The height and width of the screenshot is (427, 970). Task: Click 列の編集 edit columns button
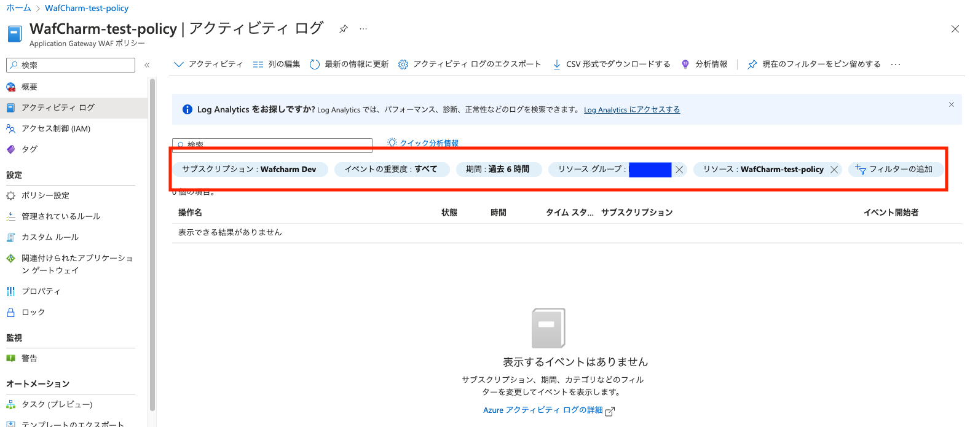[277, 64]
